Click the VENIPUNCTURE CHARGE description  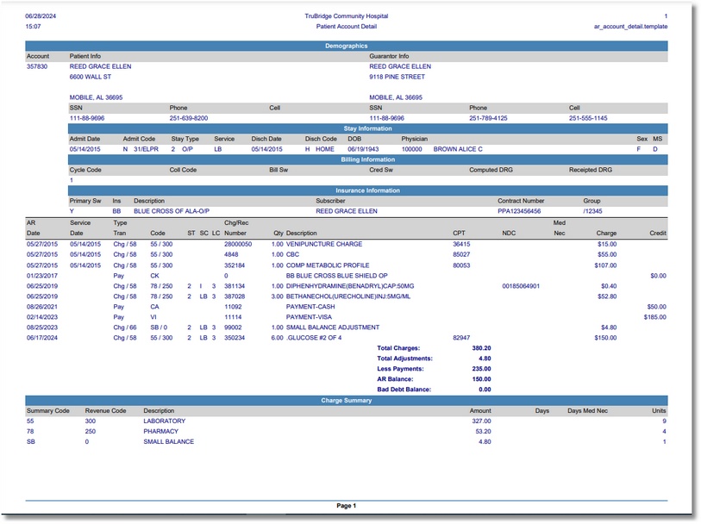point(324,245)
